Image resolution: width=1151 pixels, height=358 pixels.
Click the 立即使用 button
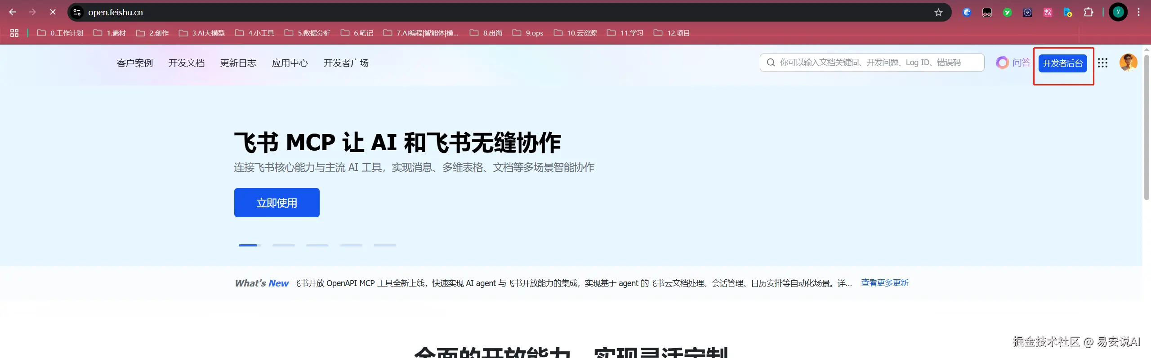tap(277, 203)
